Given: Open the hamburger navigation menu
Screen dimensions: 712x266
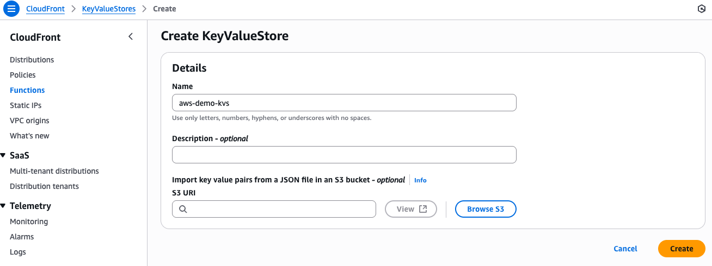Looking at the screenshot, I should [11, 9].
